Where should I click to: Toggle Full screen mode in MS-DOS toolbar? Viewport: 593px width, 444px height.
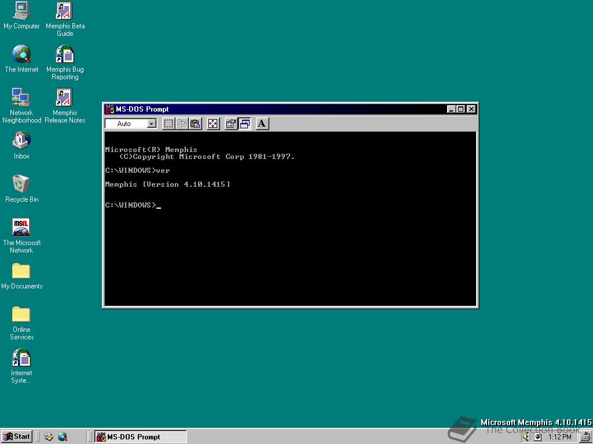click(213, 124)
